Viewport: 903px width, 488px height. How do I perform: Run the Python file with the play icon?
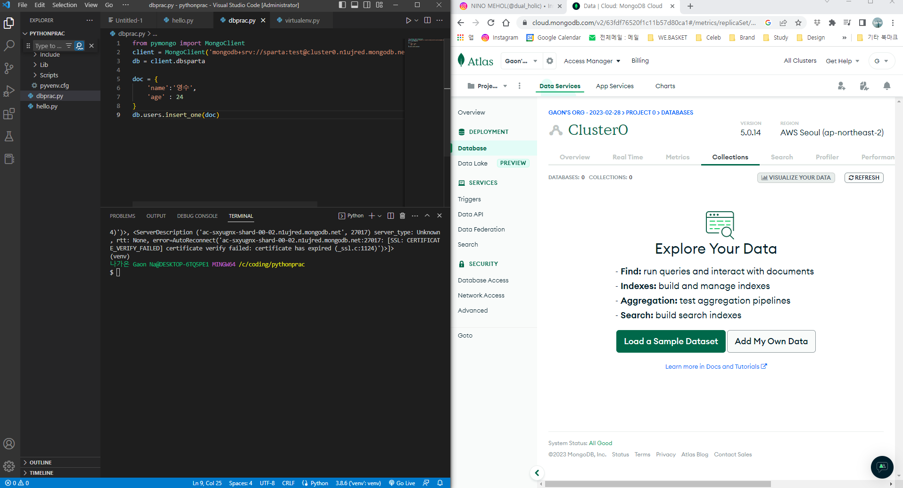click(x=408, y=20)
